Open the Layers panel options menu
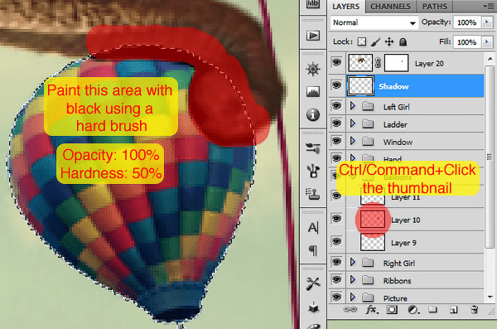 (x=490, y=6)
